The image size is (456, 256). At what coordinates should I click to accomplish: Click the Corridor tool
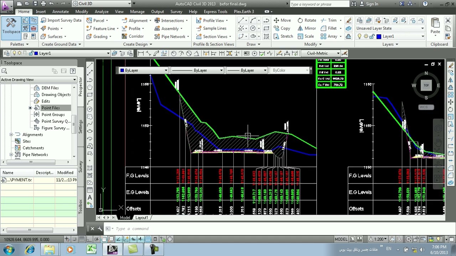(x=133, y=36)
